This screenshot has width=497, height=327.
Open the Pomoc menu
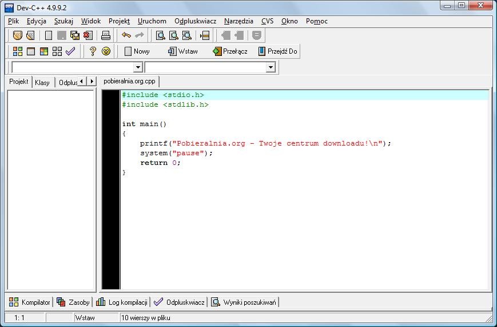pos(317,21)
